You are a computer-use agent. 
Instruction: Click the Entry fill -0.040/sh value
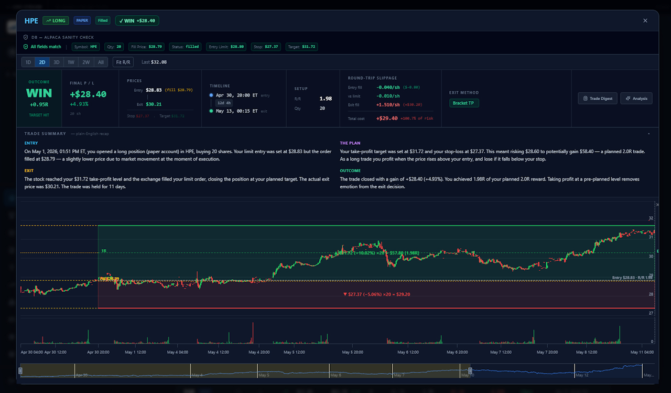pyautogui.click(x=388, y=87)
